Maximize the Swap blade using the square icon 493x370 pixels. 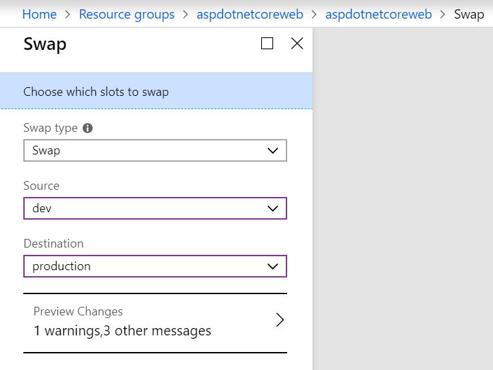point(267,43)
